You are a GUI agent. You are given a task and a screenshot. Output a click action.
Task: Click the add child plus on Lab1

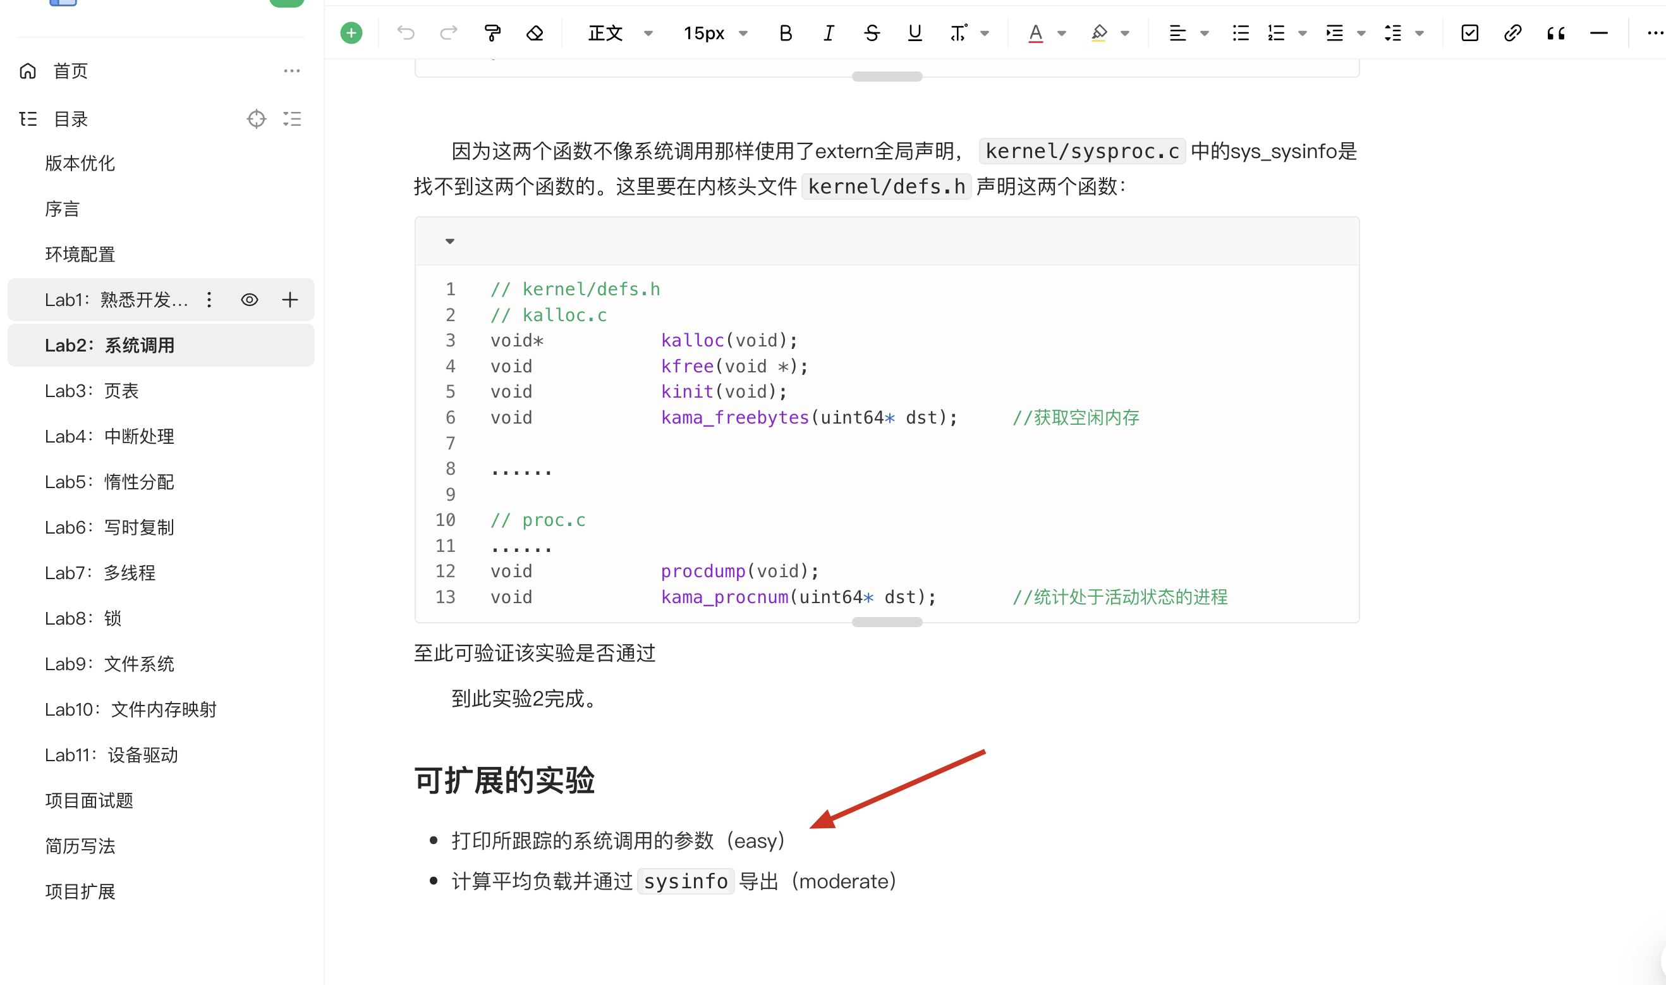coord(290,300)
